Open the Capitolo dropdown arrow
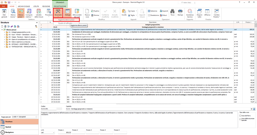 (x=251, y=109)
